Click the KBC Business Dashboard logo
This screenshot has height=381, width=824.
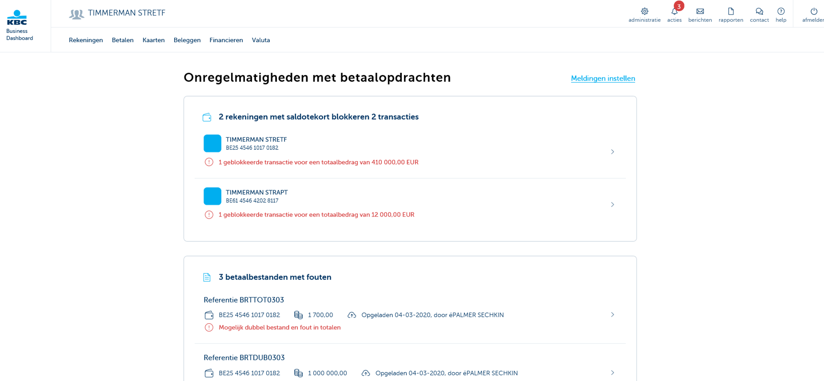pyautogui.click(x=19, y=25)
